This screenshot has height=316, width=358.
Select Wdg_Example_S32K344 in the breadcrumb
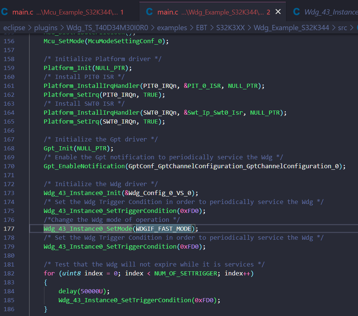click(x=291, y=27)
